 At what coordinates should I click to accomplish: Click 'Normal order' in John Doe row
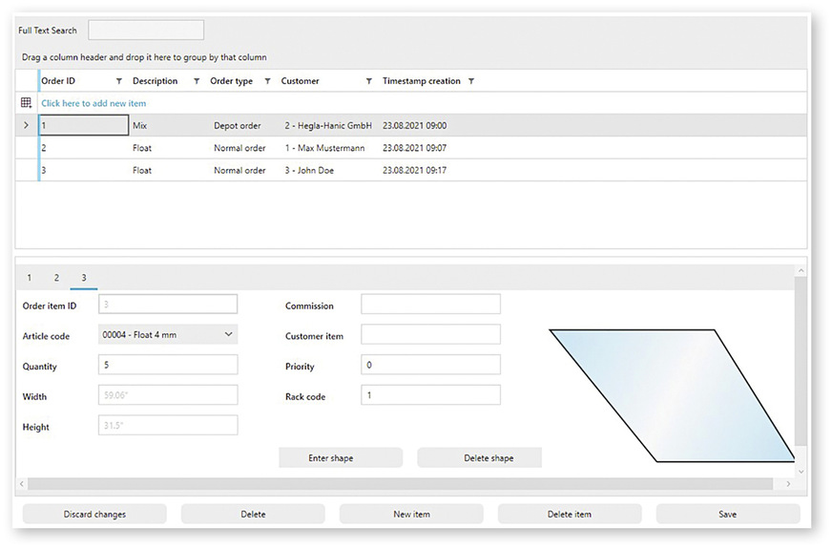(x=239, y=171)
